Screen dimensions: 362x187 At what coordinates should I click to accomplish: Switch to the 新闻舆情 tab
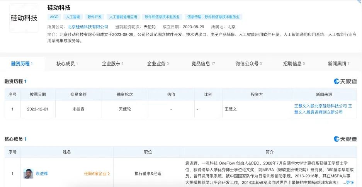pos(338,64)
